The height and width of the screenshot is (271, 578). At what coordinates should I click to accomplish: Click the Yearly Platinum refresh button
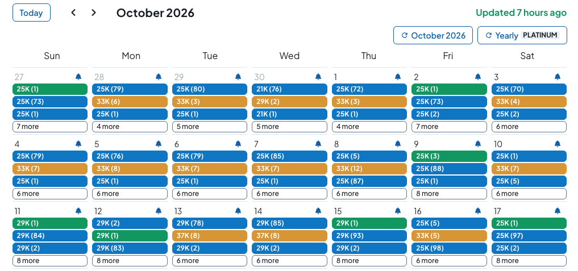522,35
